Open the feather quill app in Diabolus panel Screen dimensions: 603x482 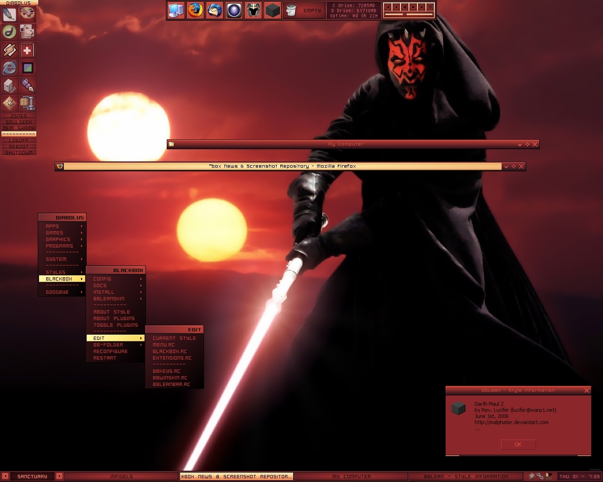(x=9, y=14)
